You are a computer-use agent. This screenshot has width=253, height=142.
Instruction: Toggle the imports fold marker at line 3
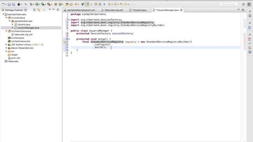coord(70,20)
